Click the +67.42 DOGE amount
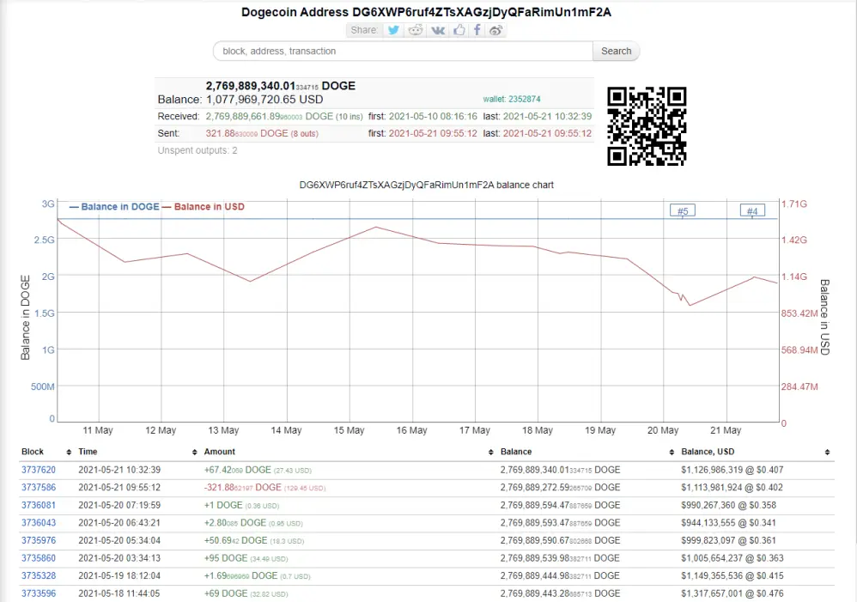857x602 pixels. click(x=238, y=470)
